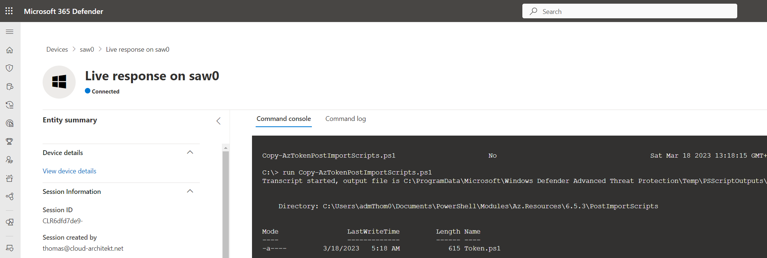767x258 pixels.
Task: Open View device details link
Action: [69, 171]
